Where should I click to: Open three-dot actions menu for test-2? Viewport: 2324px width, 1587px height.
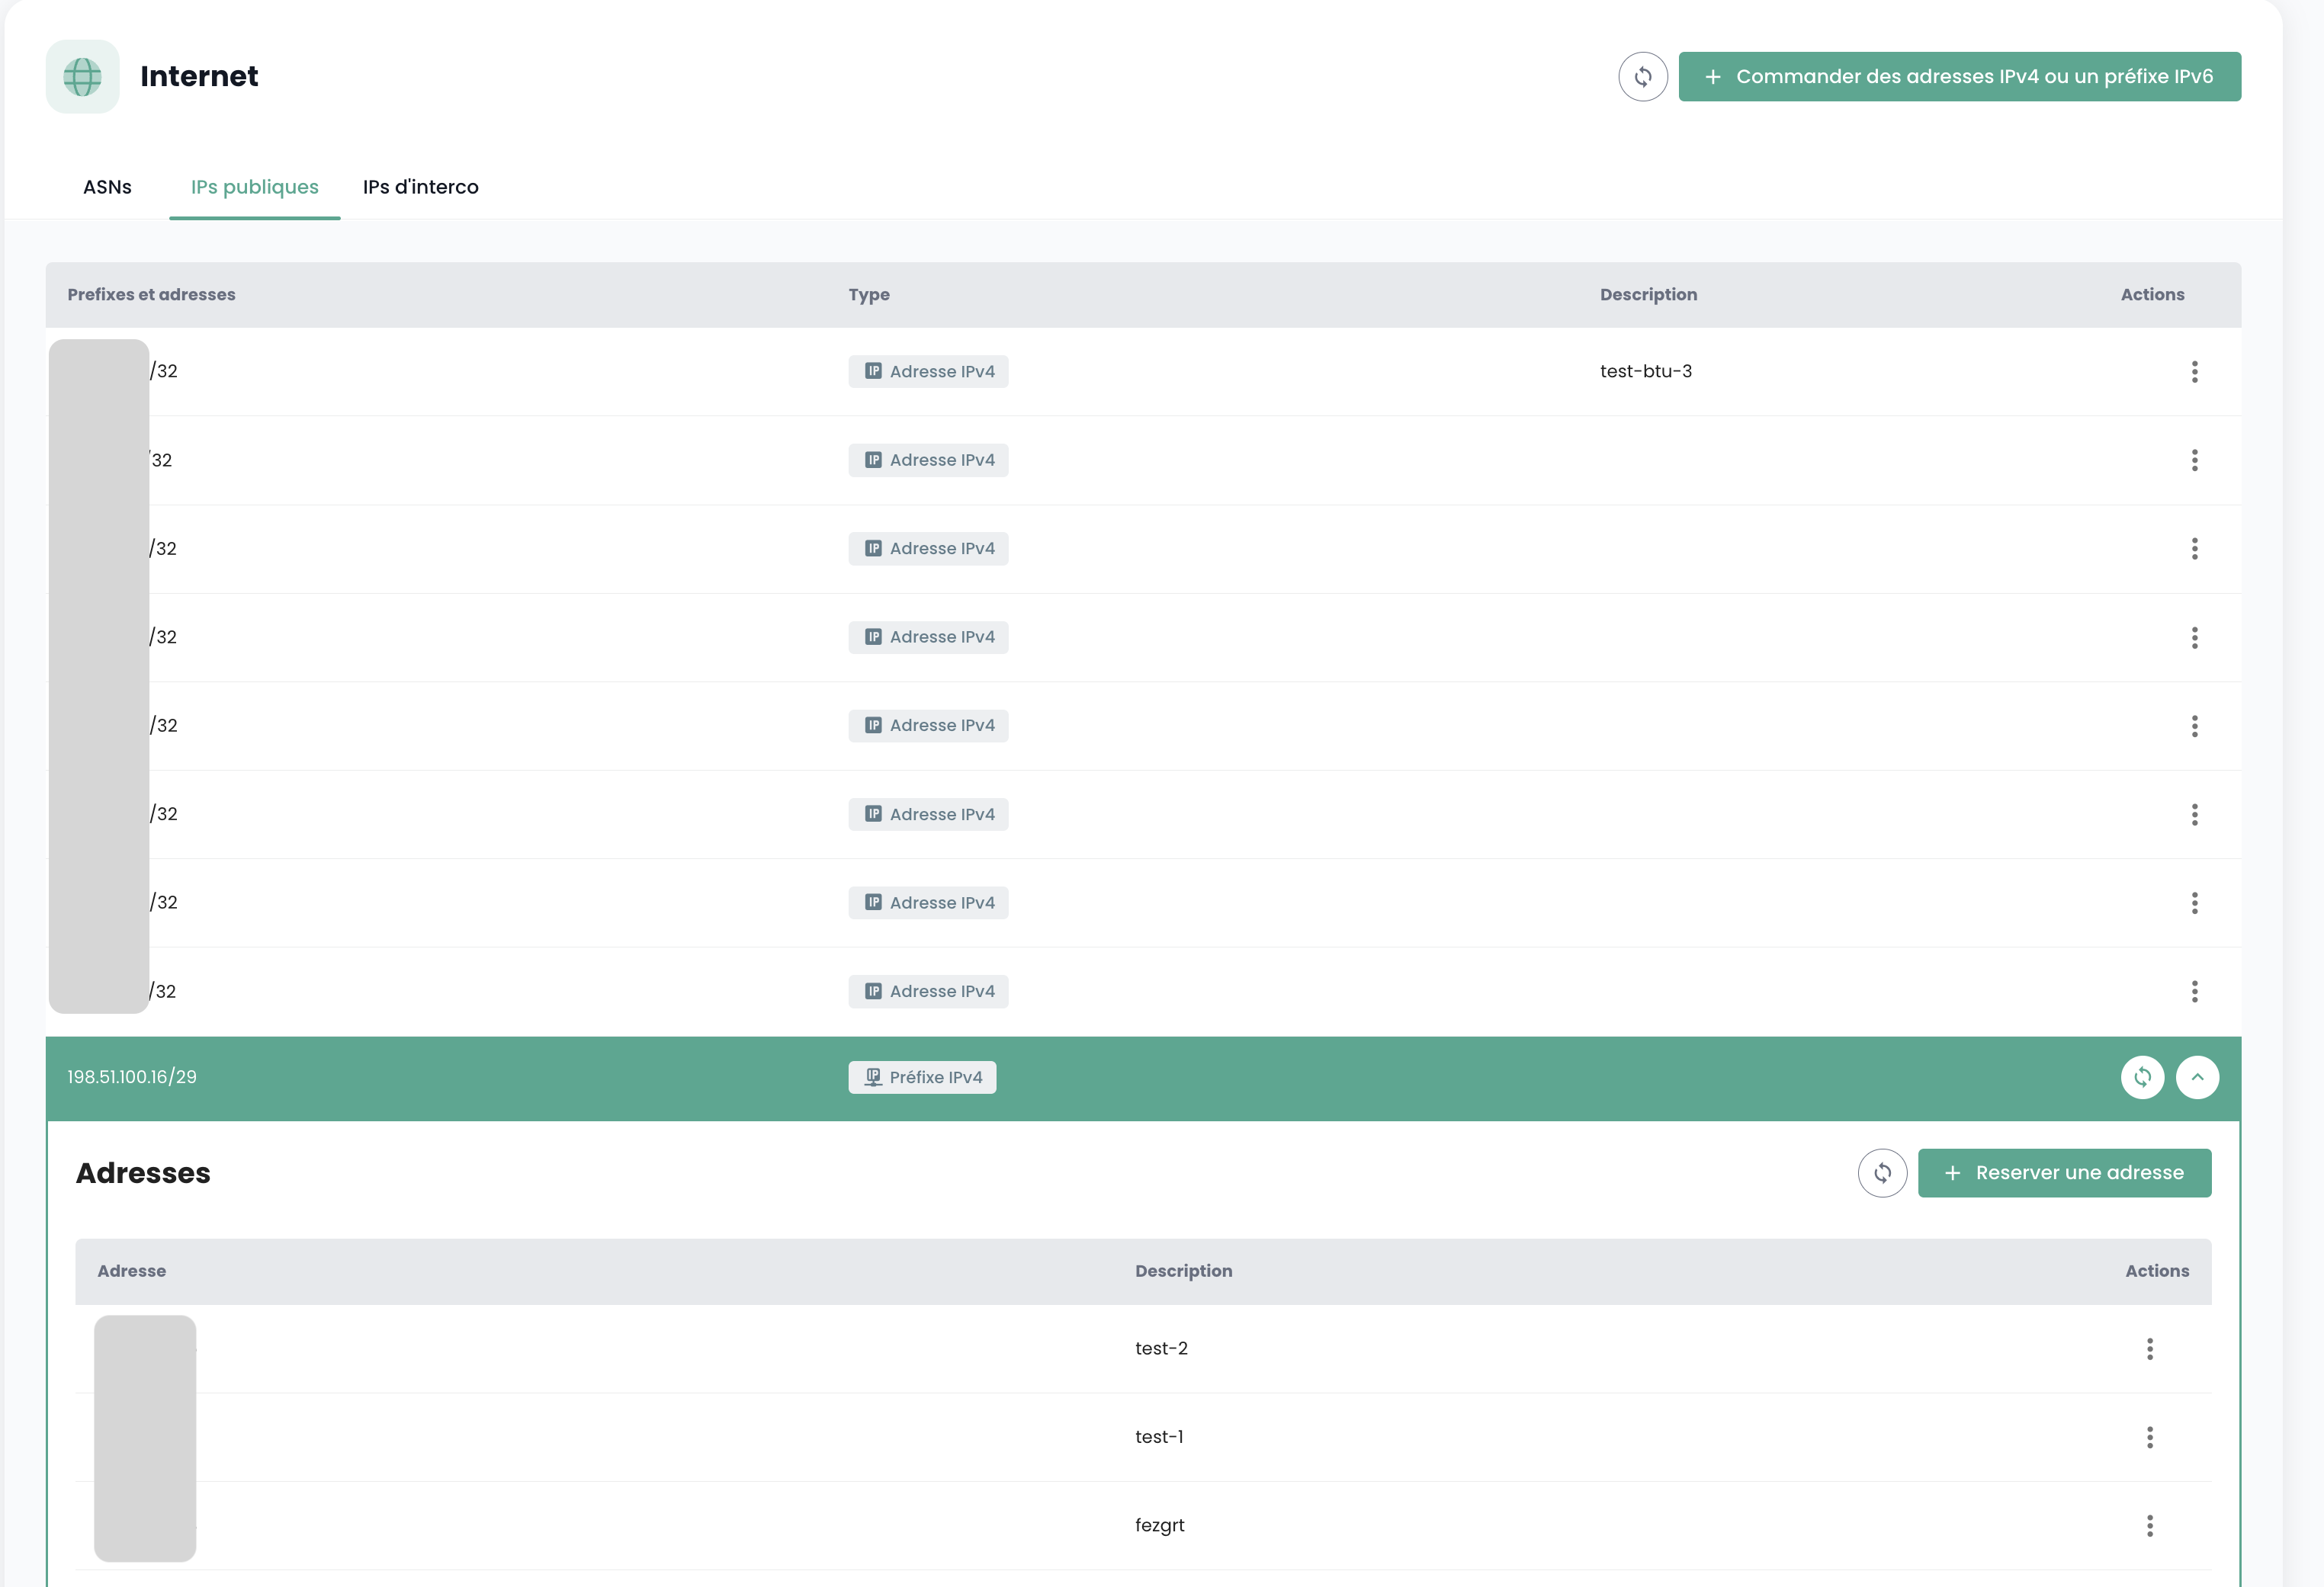coord(2149,1349)
